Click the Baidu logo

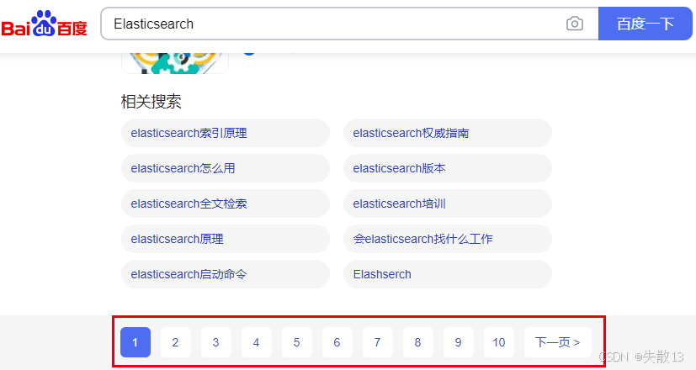(44, 24)
